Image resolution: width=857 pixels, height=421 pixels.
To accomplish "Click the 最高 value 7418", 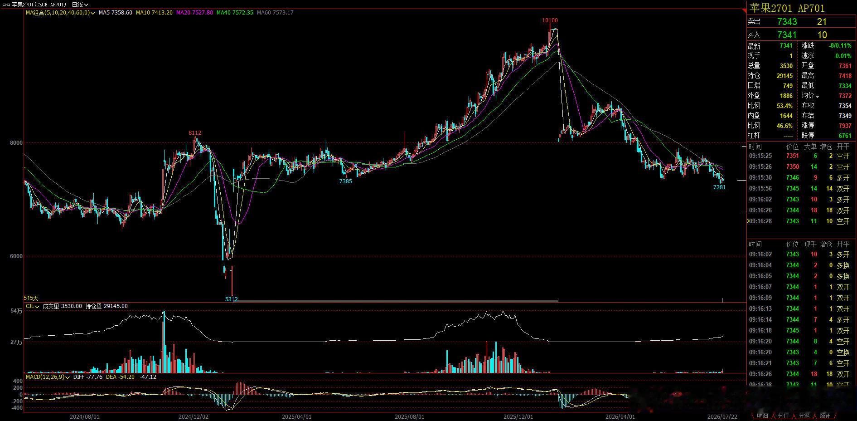I will [x=845, y=76].
